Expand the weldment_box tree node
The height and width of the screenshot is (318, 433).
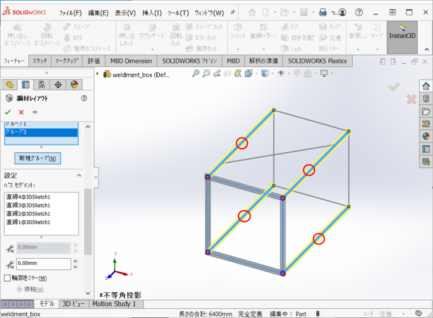pyautogui.click(x=99, y=74)
